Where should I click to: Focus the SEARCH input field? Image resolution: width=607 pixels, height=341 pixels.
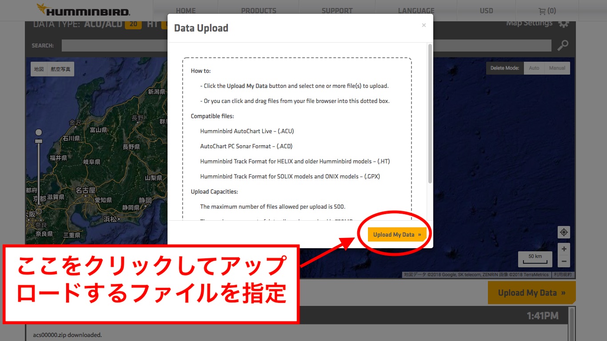click(x=307, y=45)
